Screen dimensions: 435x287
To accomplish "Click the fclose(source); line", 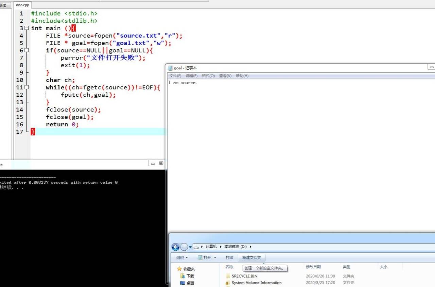I will pyautogui.click(x=73, y=110).
